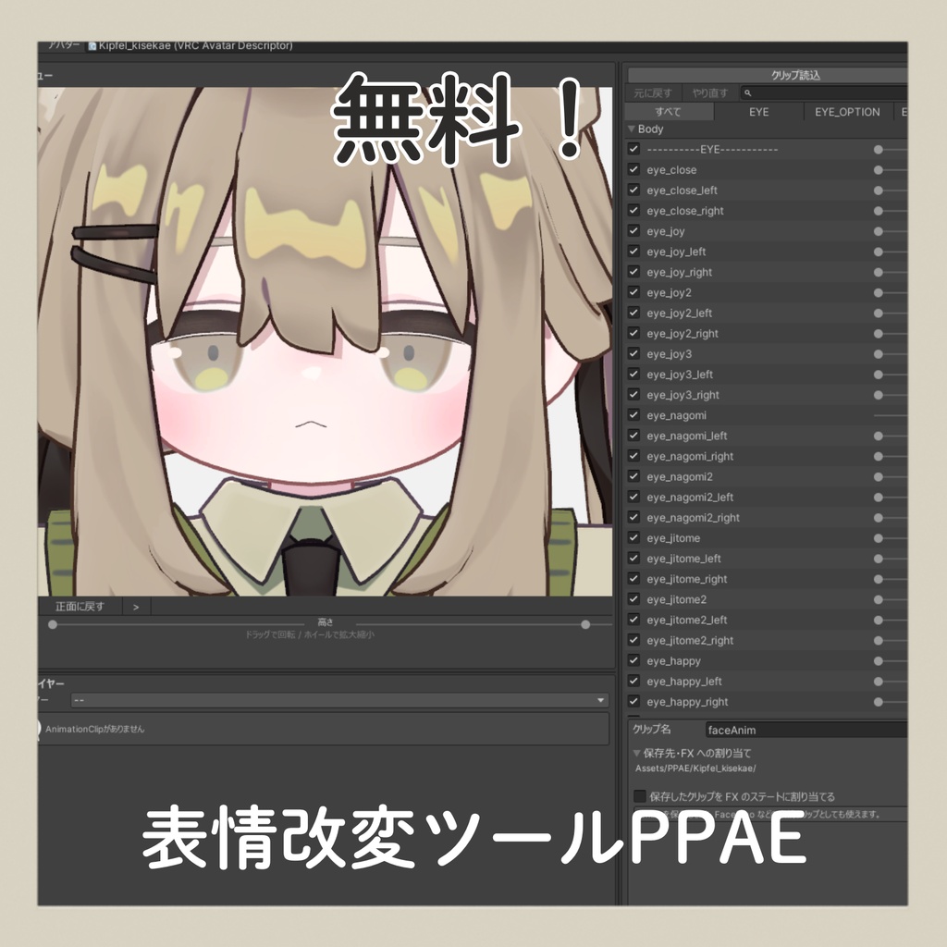This screenshot has height=947, width=947.
Task: Click the やり直す redo button
Action: [x=710, y=93]
